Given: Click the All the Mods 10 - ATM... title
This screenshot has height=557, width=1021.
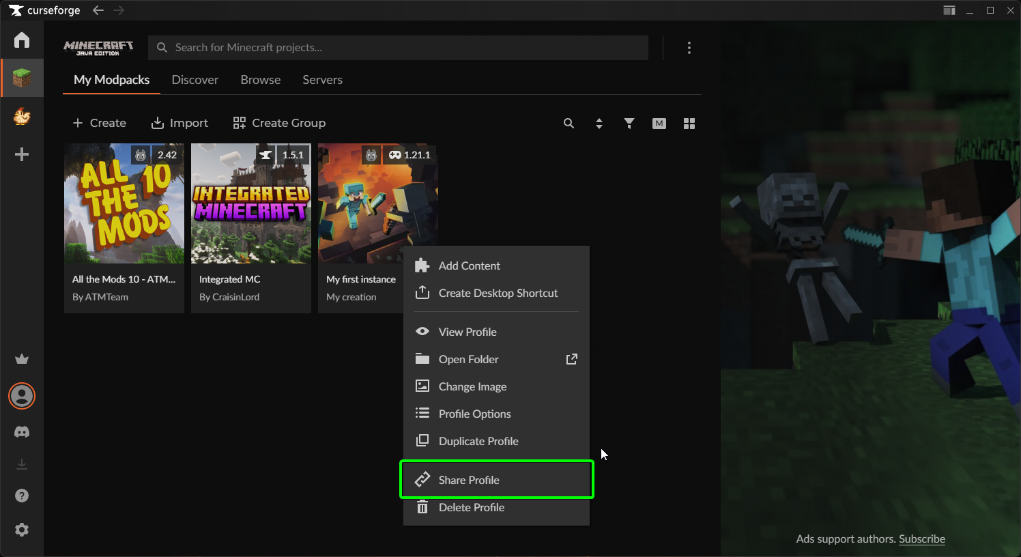Looking at the screenshot, I should point(124,279).
